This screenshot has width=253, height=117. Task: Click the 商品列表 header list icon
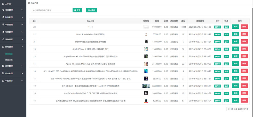29,3
